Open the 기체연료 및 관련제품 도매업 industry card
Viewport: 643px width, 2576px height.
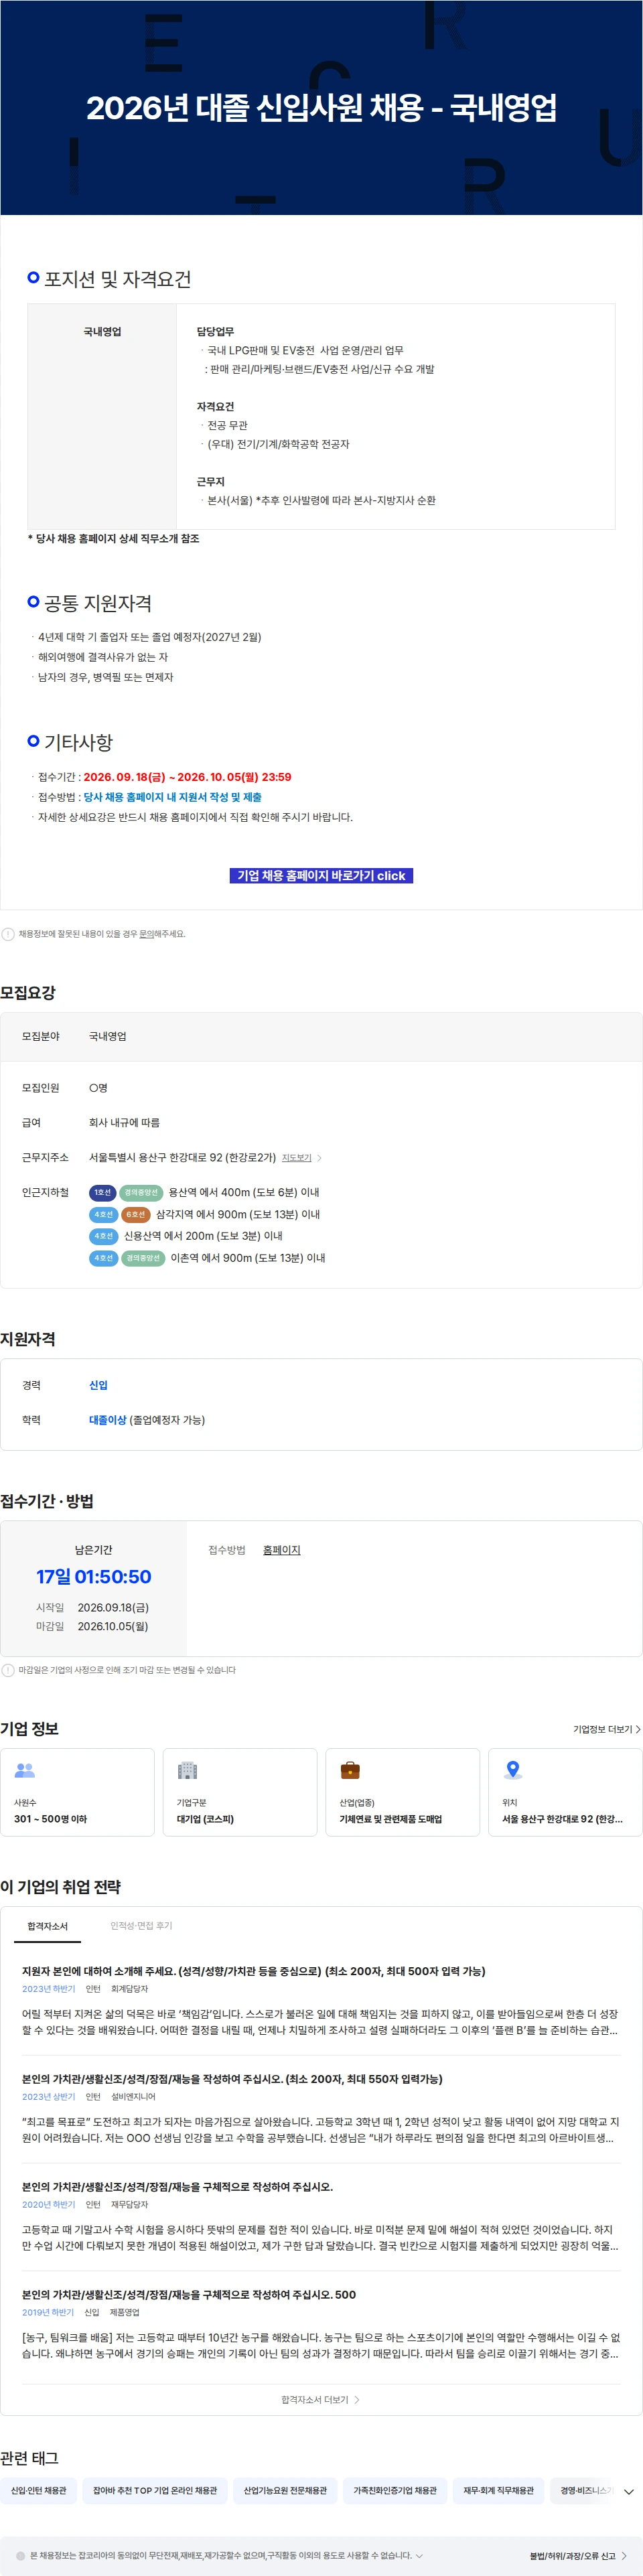(403, 1791)
